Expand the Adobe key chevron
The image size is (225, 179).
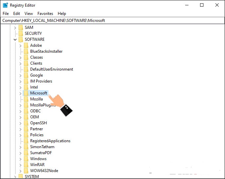coord(20,46)
